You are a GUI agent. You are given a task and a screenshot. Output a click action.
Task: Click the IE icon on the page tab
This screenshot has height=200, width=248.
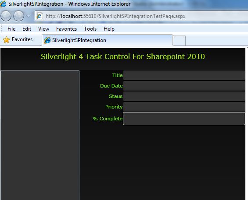(x=47, y=40)
